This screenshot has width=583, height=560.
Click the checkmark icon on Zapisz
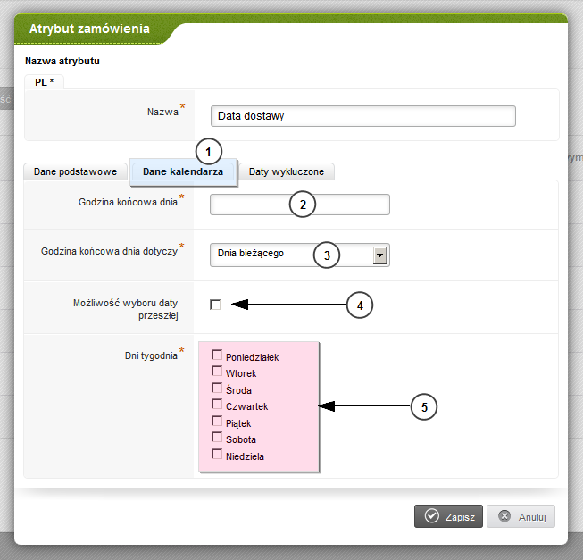[x=431, y=516]
